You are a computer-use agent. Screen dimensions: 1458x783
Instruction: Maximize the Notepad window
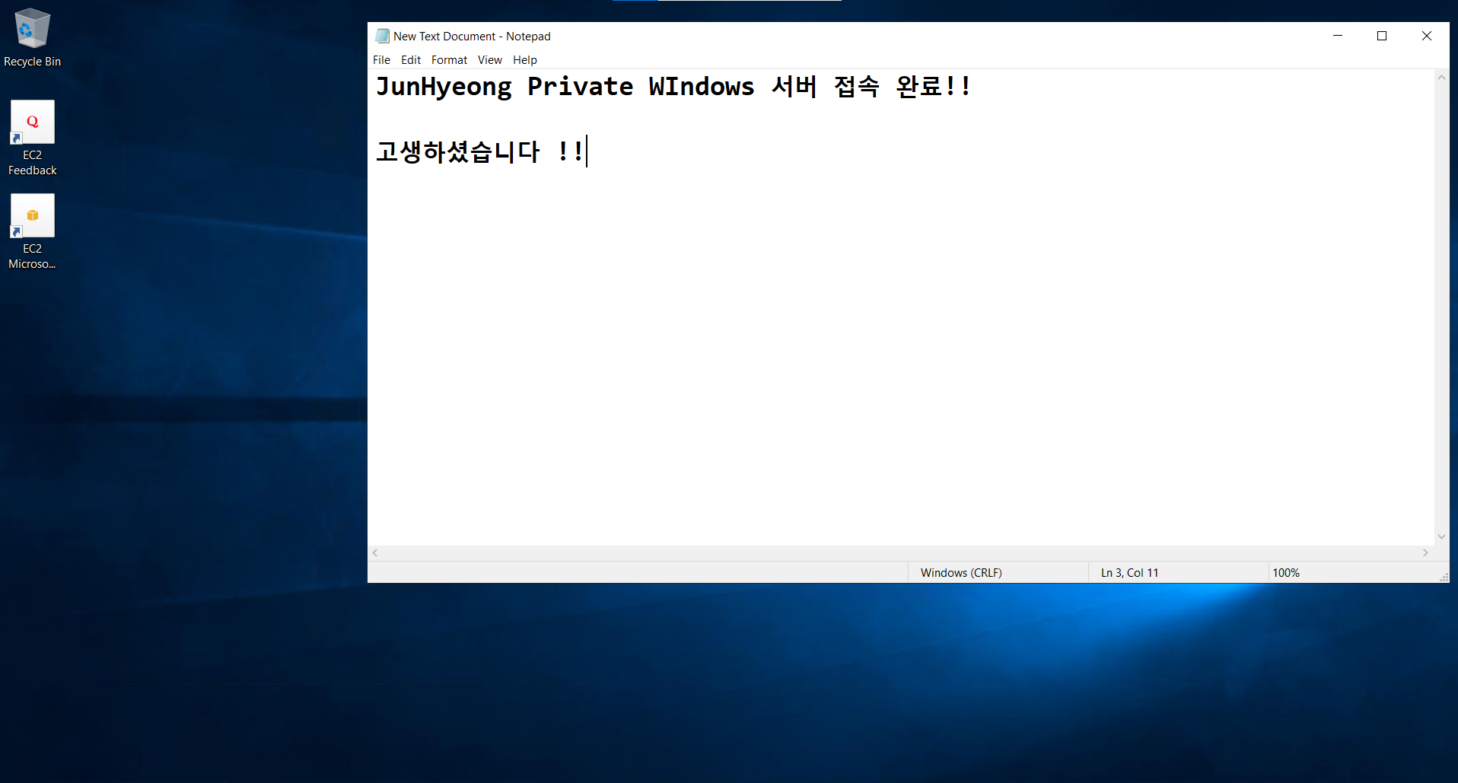[x=1382, y=36]
